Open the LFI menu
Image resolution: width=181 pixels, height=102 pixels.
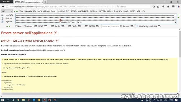tap(143, 11)
